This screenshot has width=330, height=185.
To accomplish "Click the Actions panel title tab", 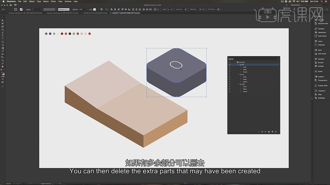I will point(231,59).
